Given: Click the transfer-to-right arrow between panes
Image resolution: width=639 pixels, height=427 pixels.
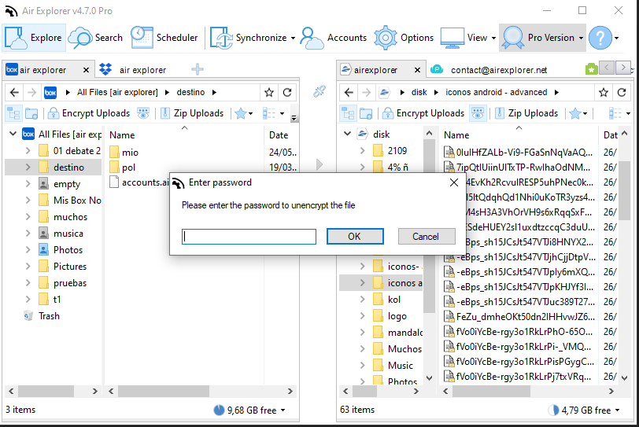Looking at the screenshot, I should tap(319, 164).
